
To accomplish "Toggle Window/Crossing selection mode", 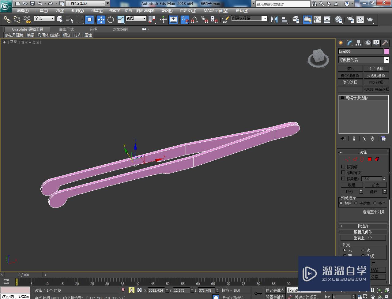I will click(89, 20).
